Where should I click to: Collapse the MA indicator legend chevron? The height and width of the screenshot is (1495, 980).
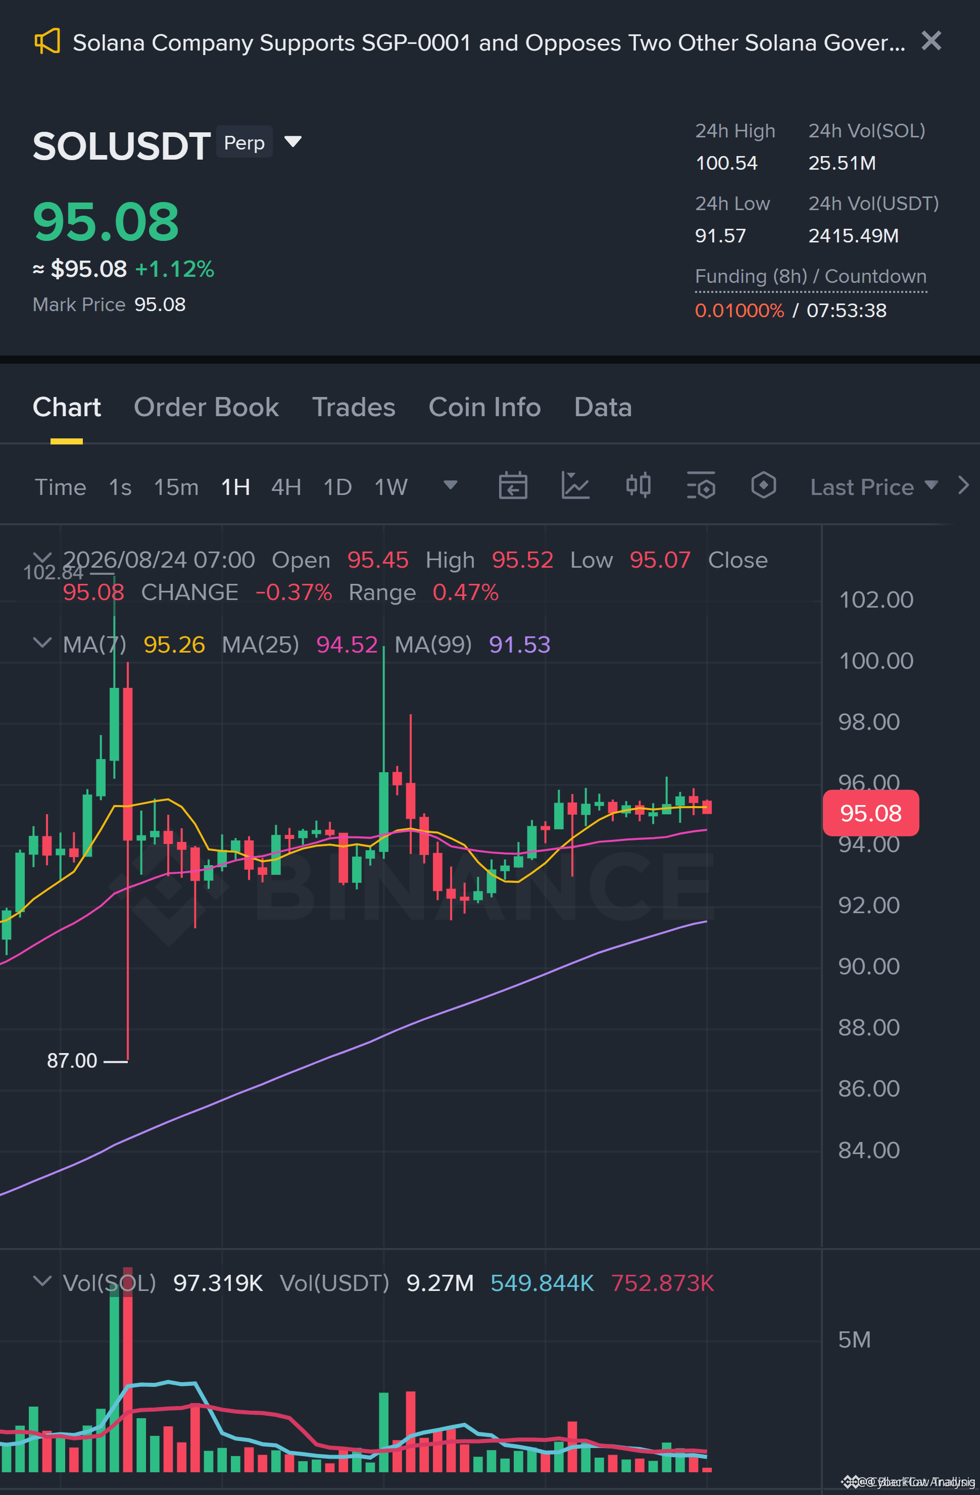(42, 642)
